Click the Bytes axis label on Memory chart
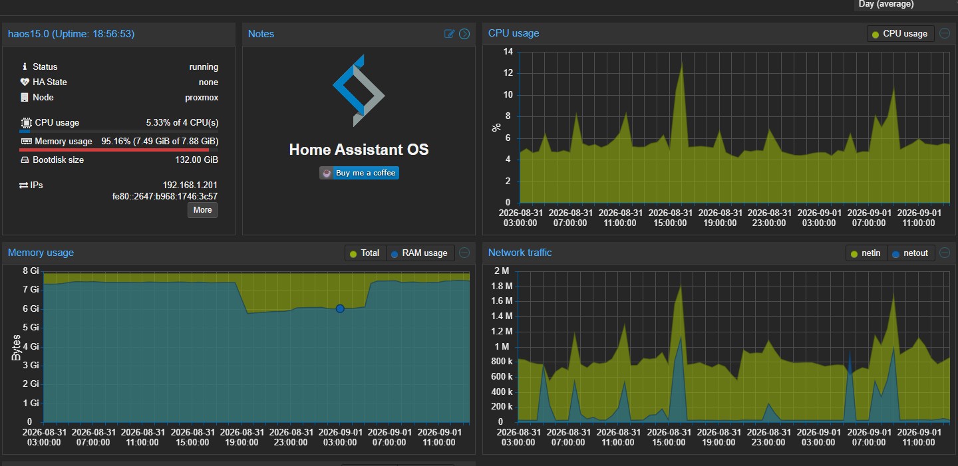Image resolution: width=958 pixels, height=466 pixels. (x=16, y=346)
